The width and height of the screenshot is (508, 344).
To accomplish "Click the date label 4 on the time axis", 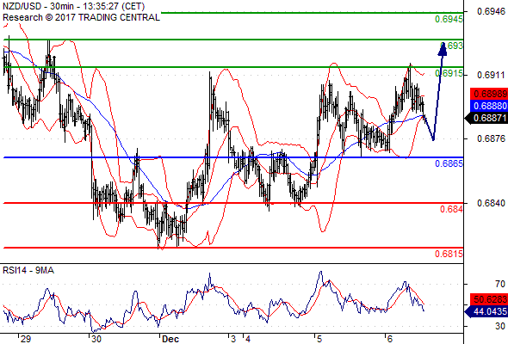I will (248, 339).
